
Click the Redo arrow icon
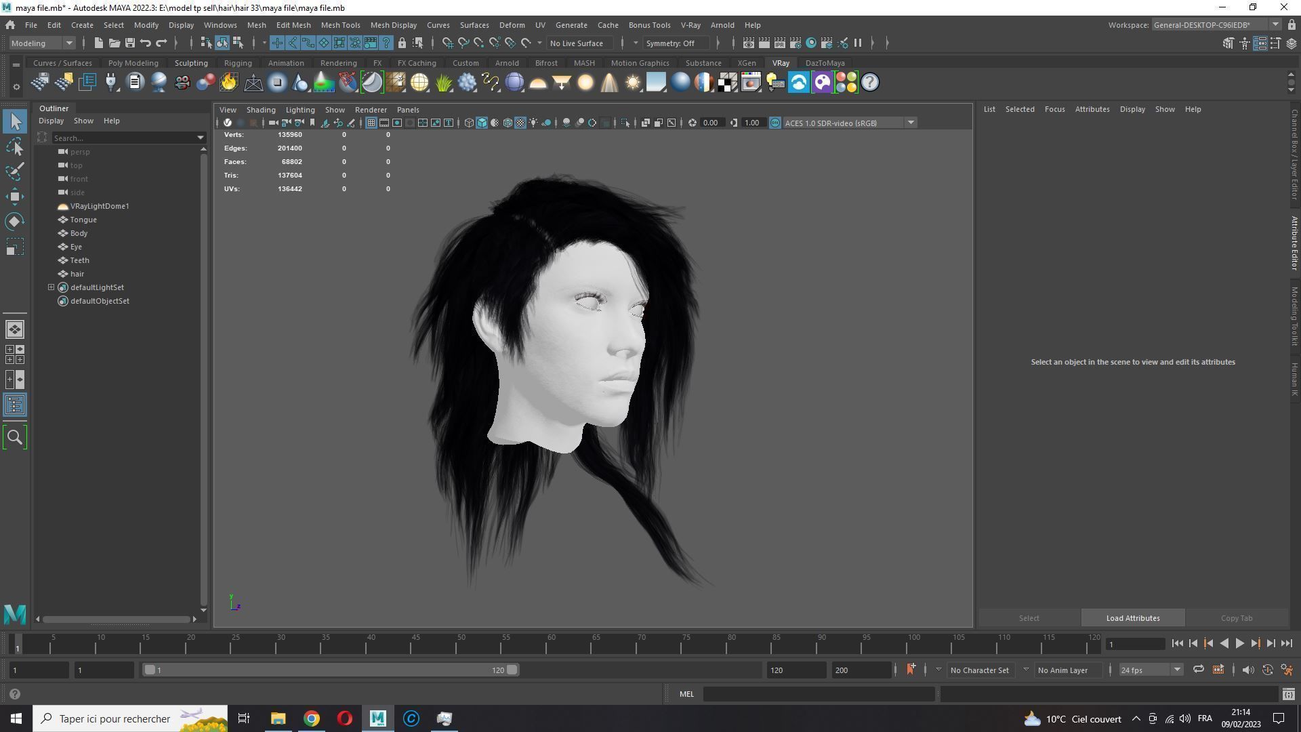tap(161, 43)
